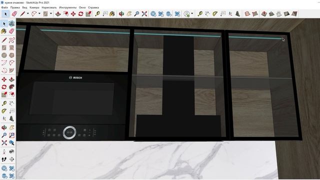Select the Rotate tool in top toolbar

81,14
